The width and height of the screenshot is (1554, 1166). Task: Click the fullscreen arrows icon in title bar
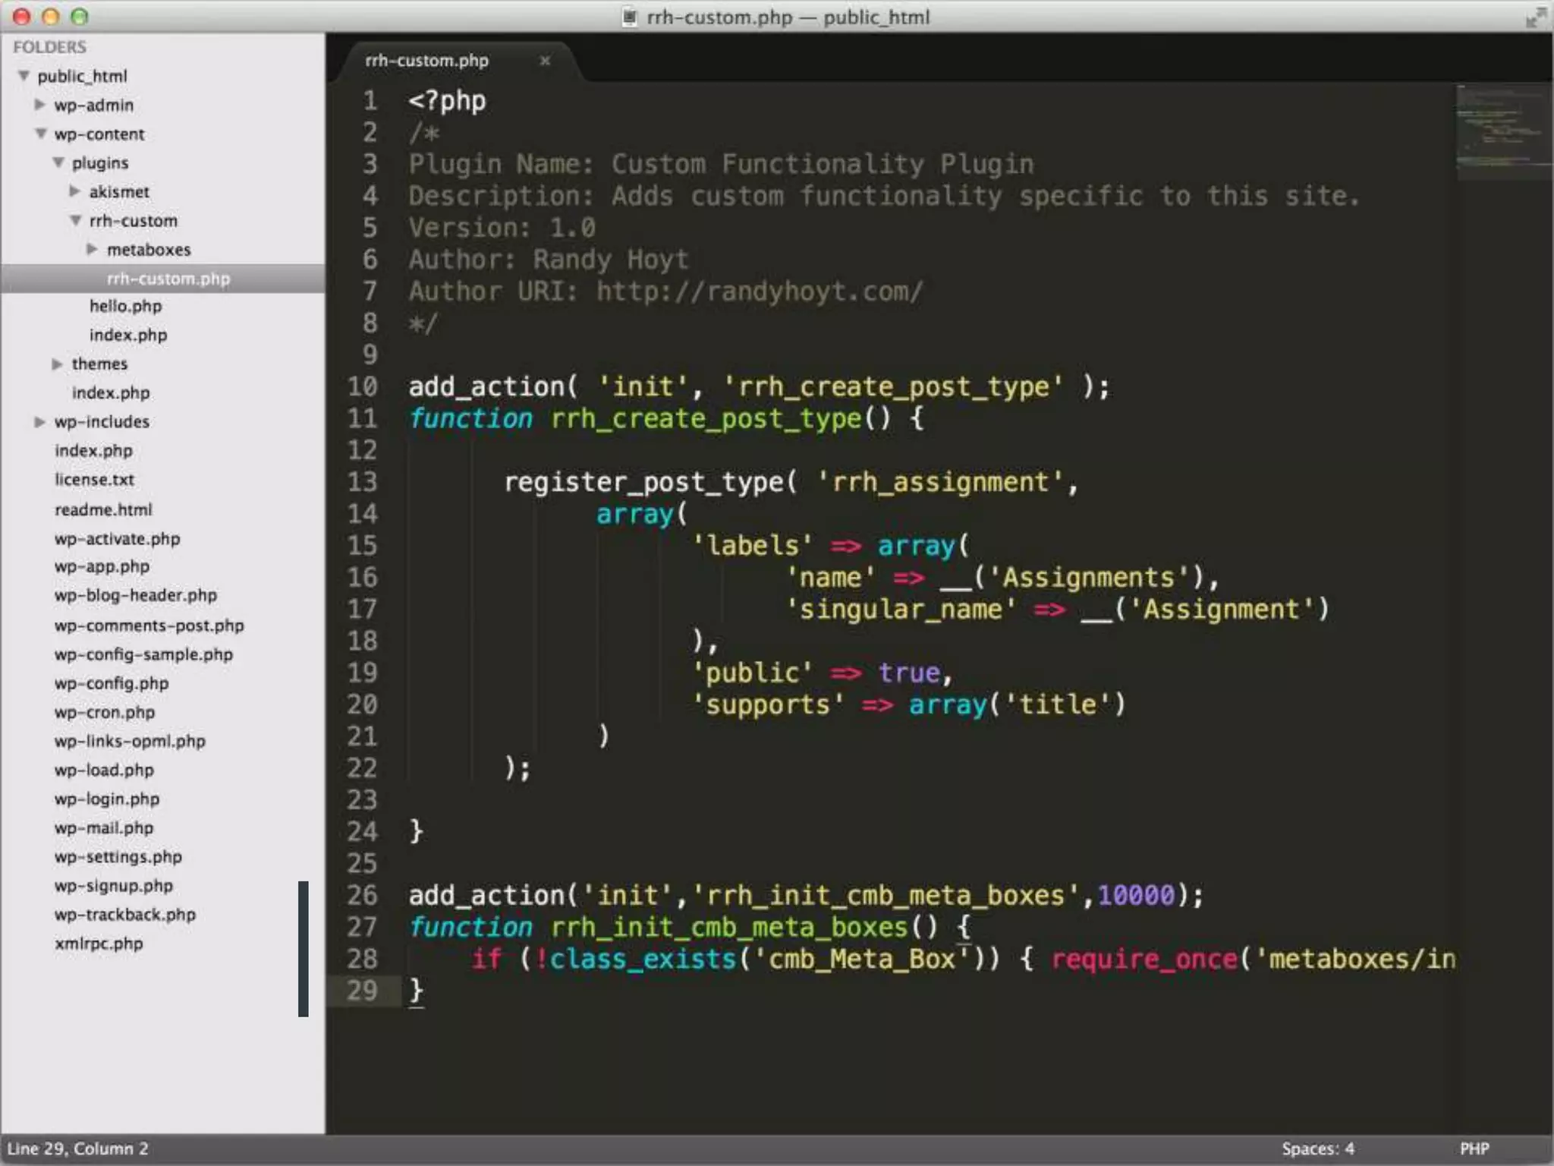pyautogui.click(x=1535, y=17)
